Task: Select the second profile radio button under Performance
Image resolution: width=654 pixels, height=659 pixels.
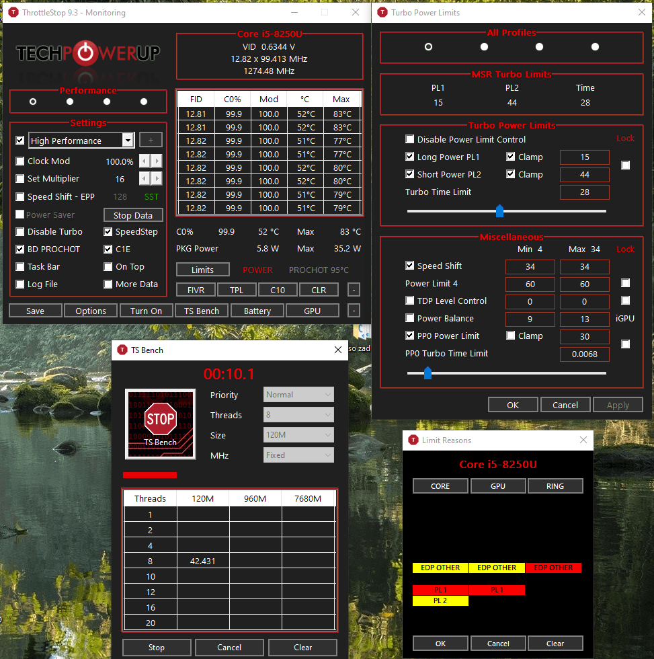Action: pyautogui.click(x=69, y=100)
